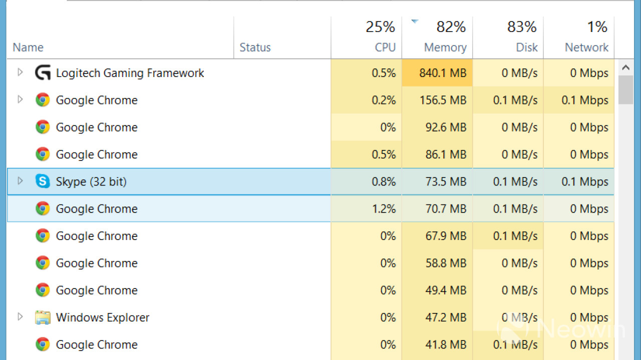Click the Skype application icon
The image size is (641, 360).
coord(43,181)
